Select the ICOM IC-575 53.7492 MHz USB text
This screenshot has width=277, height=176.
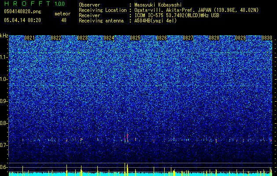177,15
